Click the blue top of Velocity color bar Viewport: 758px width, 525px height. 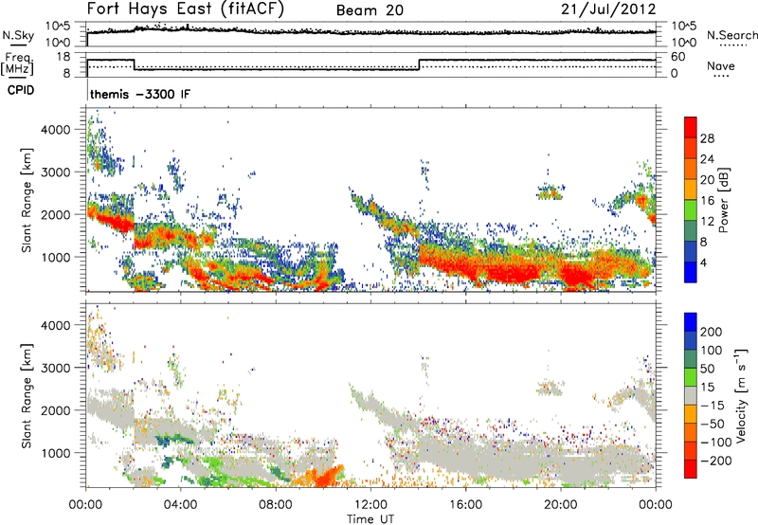tap(691, 322)
